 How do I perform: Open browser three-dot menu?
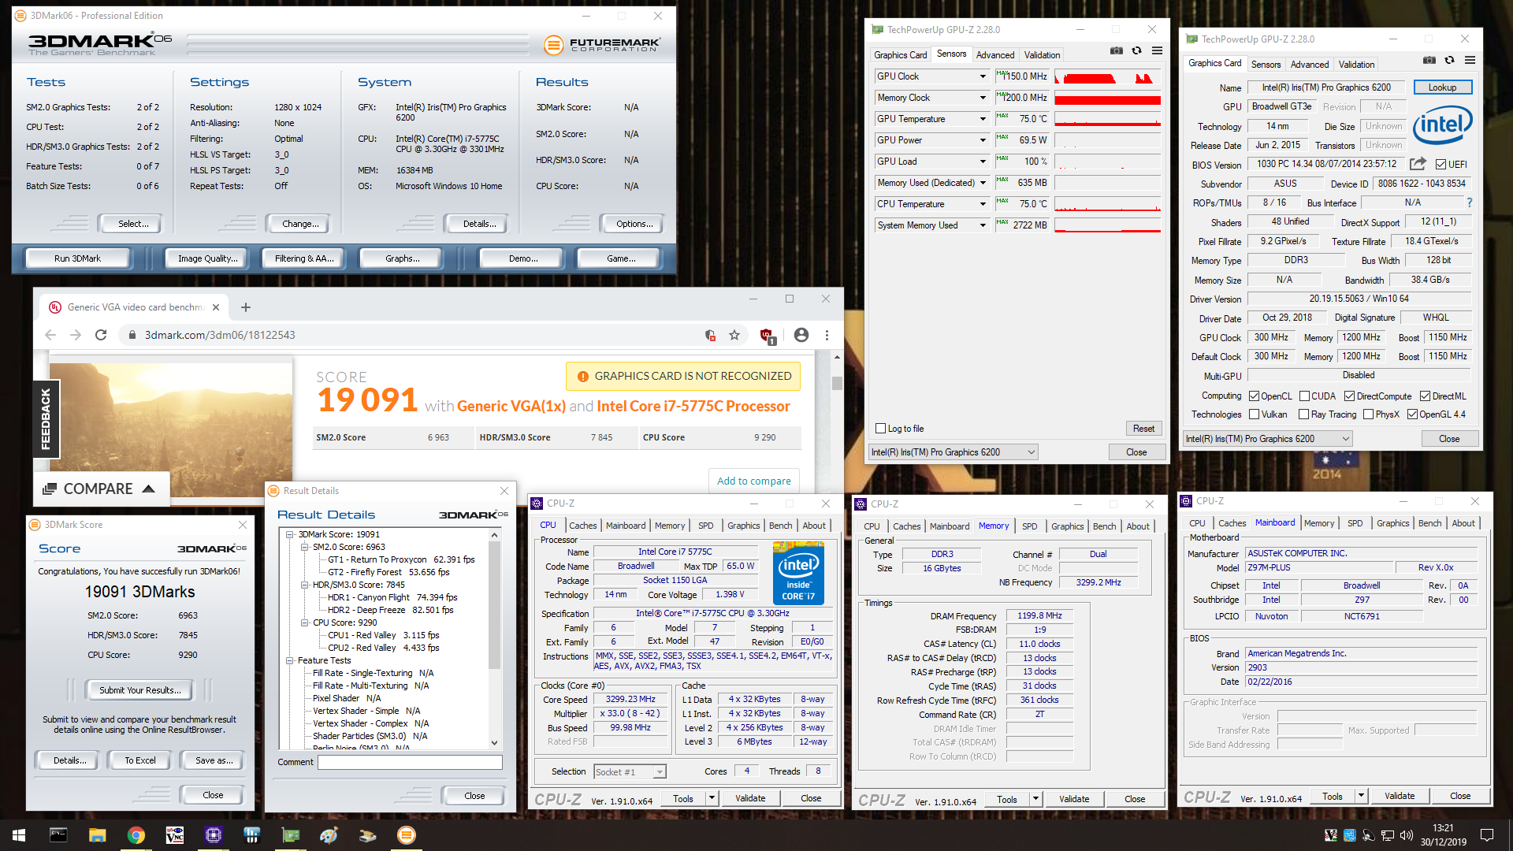pos(827,335)
